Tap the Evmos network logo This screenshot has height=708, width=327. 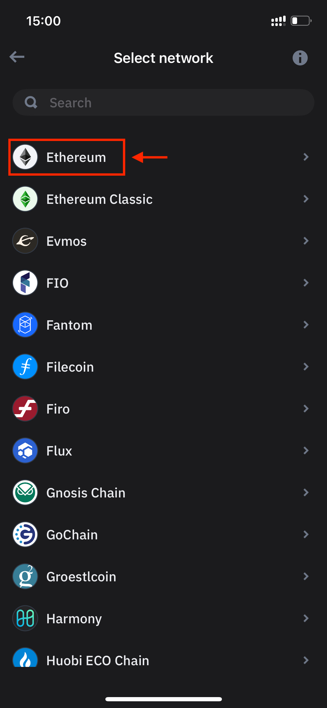click(25, 241)
